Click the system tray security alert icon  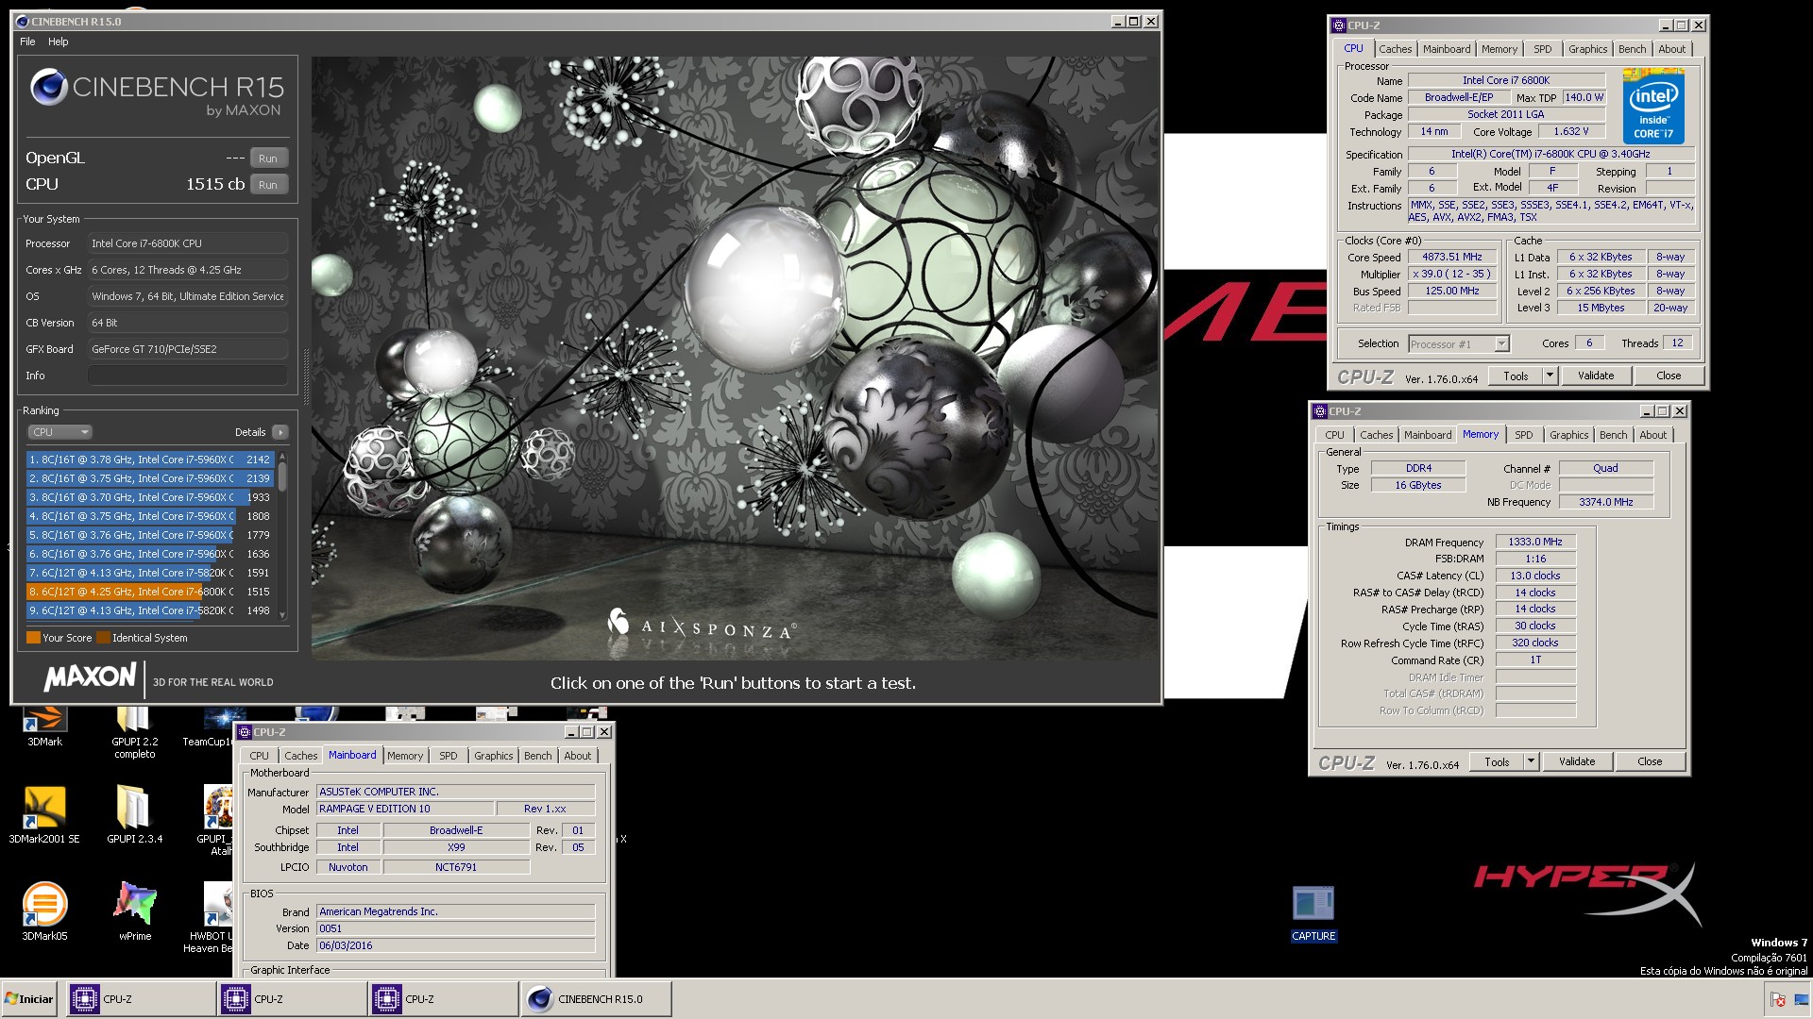coord(1778,999)
